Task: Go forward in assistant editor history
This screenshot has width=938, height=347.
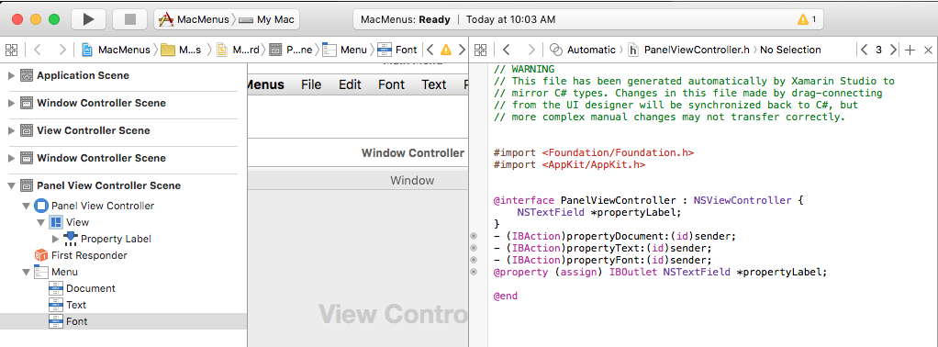Action: (x=531, y=50)
